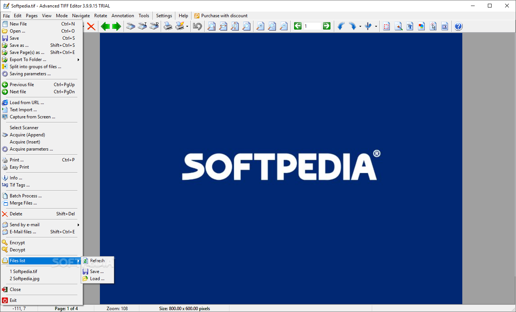Click the zoom out minus magnifier icon

tap(284, 26)
